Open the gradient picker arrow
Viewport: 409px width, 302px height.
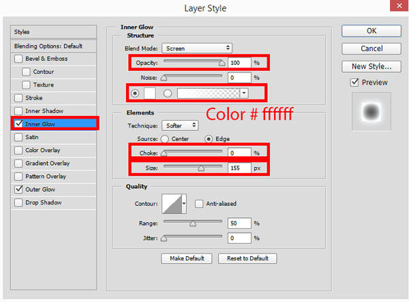click(244, 93)
